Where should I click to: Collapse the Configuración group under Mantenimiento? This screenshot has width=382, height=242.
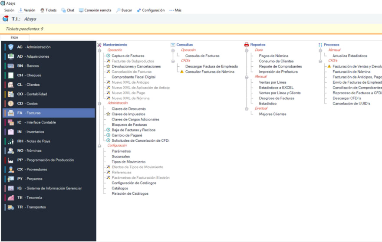click(99, 146)
